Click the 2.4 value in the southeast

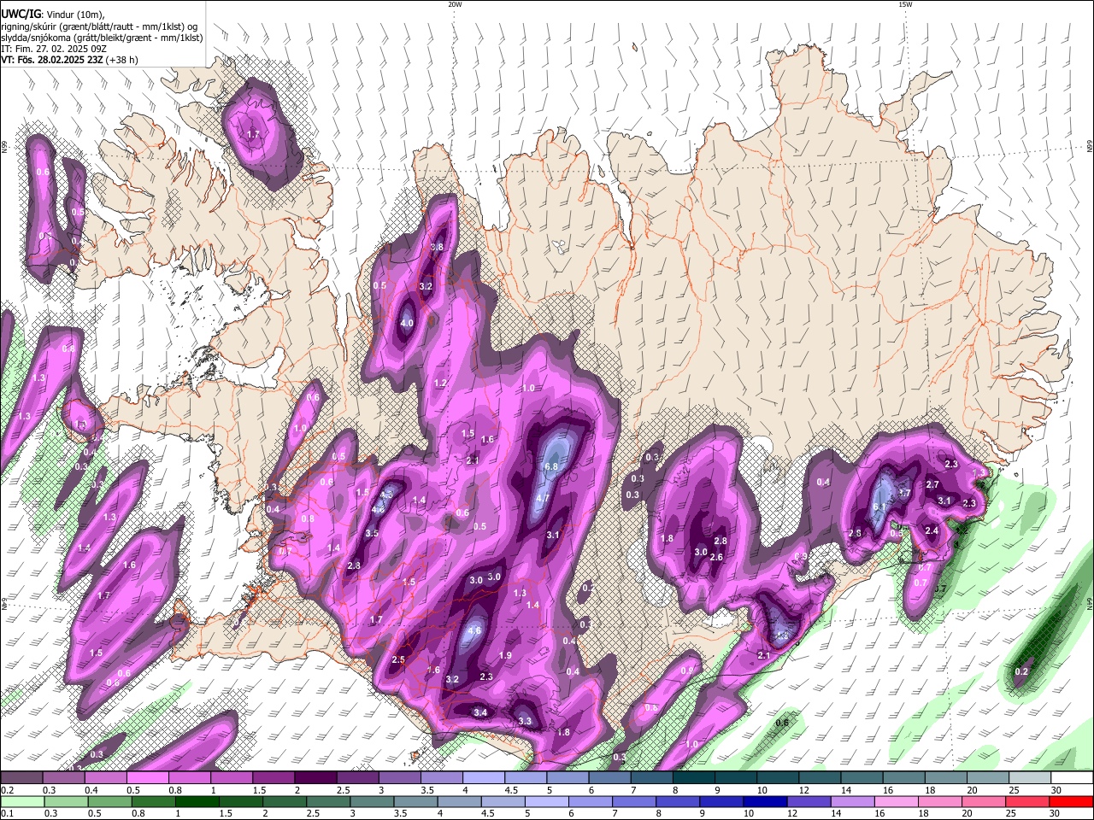point(932,531)
